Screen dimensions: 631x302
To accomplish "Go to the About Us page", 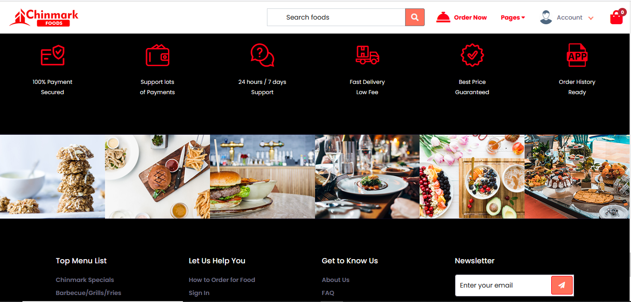I will click(336, 280).
